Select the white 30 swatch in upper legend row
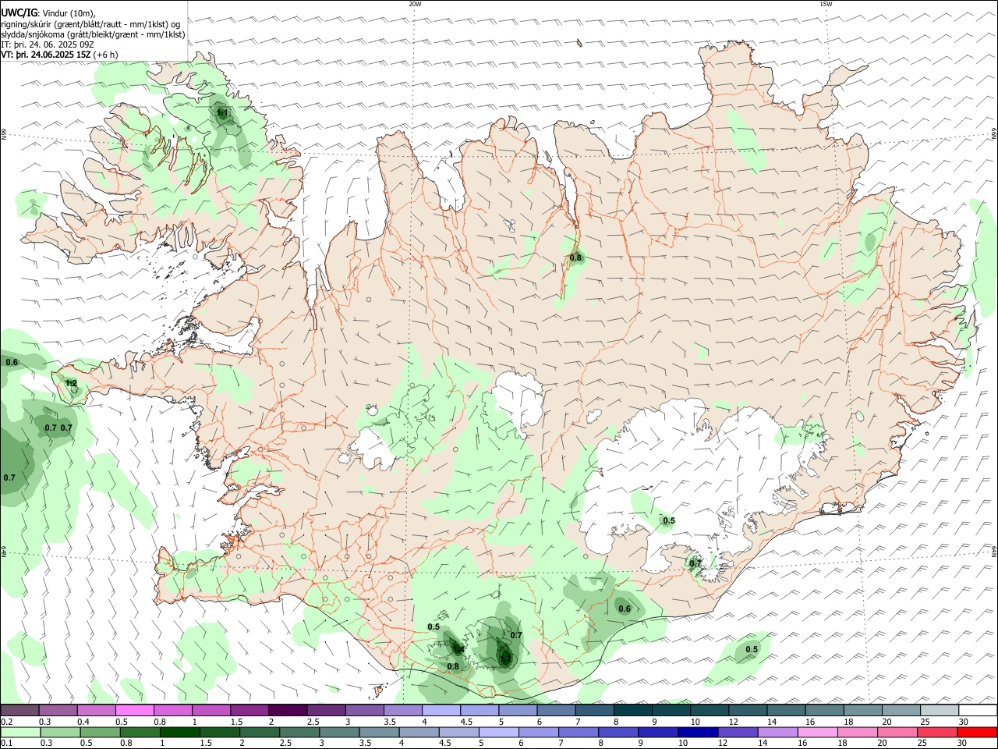This screenshot has width=998, height=749. point(977,710)
